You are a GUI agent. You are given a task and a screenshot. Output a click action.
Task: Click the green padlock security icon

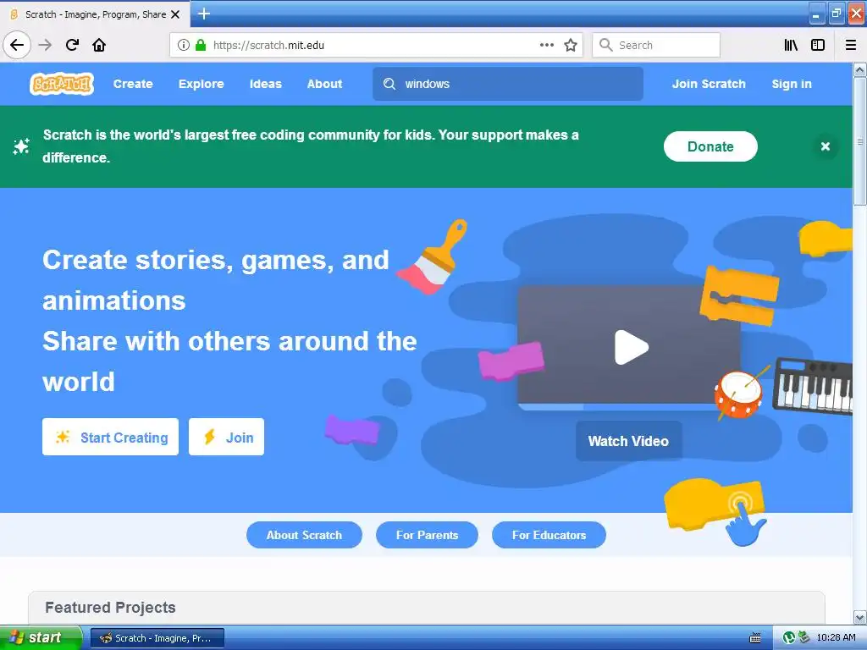coord(201,45)
